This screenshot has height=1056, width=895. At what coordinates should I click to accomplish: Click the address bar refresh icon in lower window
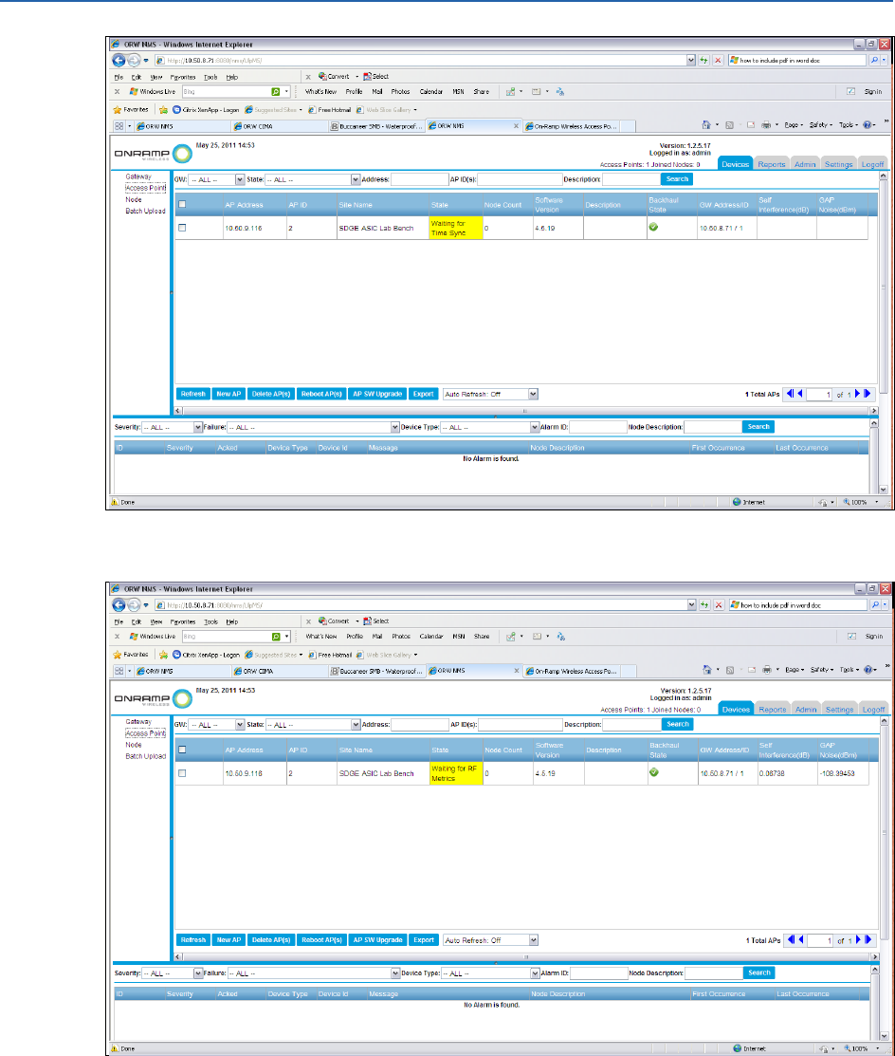[x=704, y=604]
